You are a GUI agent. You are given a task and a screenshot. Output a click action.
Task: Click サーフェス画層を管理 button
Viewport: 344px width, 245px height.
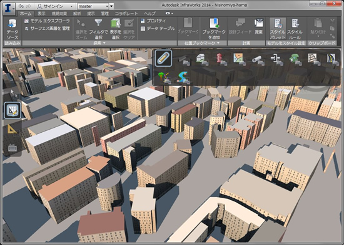[x=47, y=29]
